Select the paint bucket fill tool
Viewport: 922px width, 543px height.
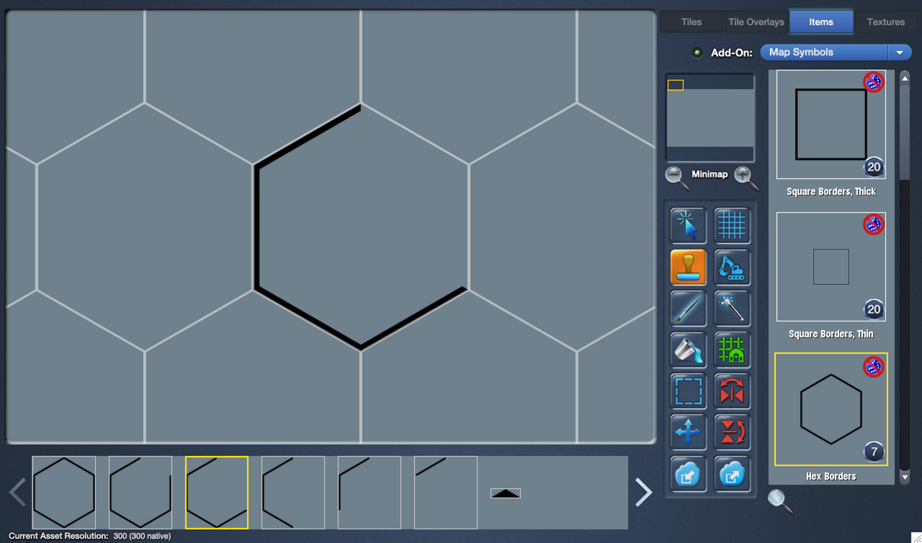688,350
